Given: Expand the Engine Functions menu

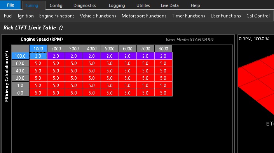Looking at the screenshot, I should (x=57, y=16).
